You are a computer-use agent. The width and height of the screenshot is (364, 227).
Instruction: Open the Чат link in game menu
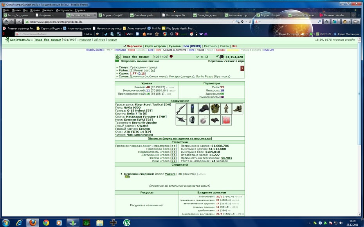[x=234, y=46]
